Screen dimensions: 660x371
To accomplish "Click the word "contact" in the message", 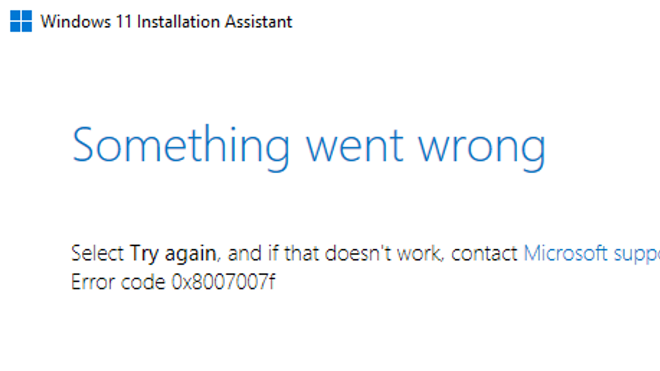I will point(484,253).
